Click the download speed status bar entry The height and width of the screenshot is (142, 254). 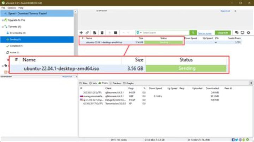point(155,140)
